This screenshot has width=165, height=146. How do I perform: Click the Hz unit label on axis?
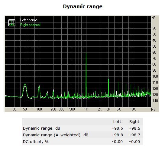[x=153, y=109]
